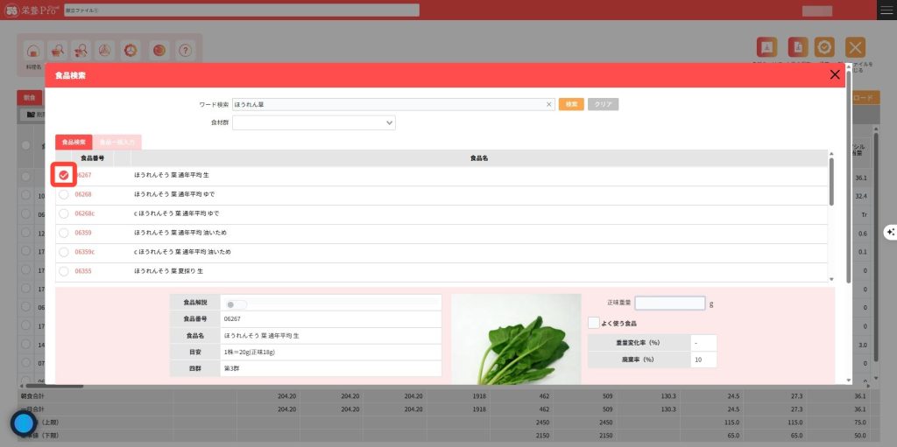Click the blue chat bubble icon at bottom left
Screen dimensions: 897x447
point(23,424)
